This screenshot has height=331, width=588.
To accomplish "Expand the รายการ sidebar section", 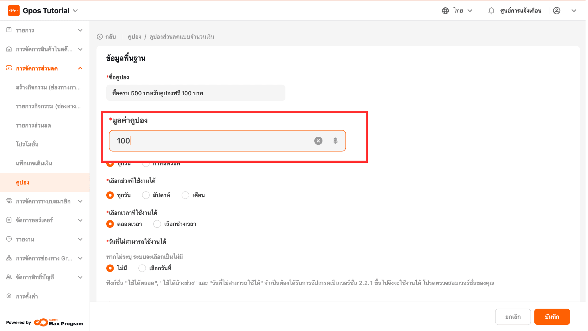I will pyautogui.click(x=80, y=30).
